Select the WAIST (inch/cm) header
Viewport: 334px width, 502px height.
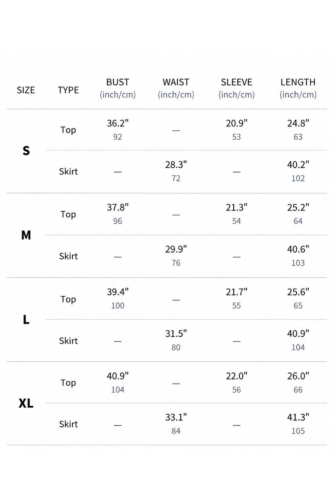coord(176,88)
